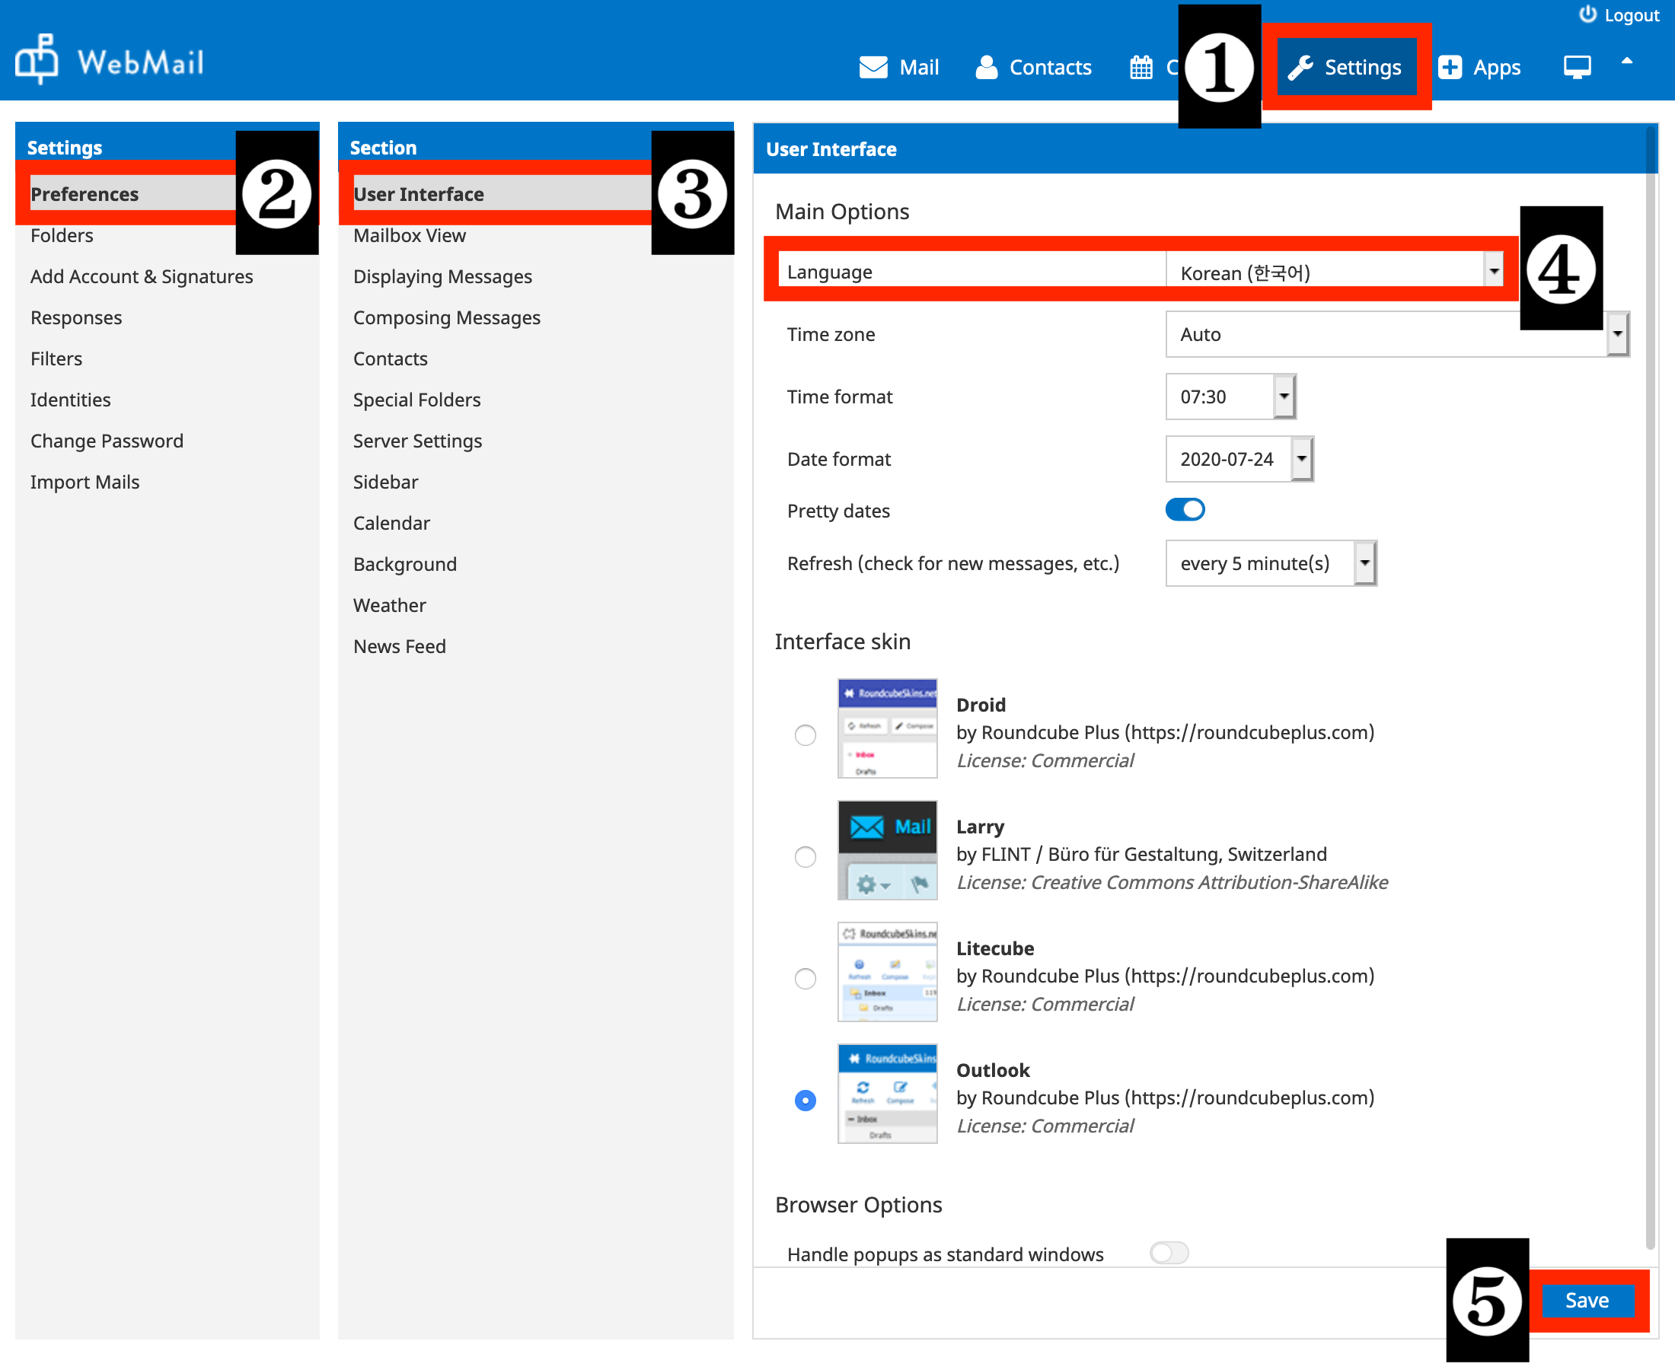Click the monitor display icon
Viewport: 1675px width, 1370px height.
[x=1576, y=67]
